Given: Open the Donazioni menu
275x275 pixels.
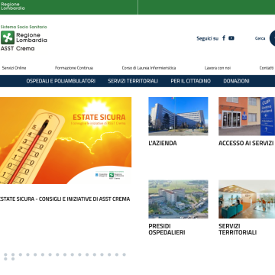Looking at the screenshot, I should (x=236, y=81).
